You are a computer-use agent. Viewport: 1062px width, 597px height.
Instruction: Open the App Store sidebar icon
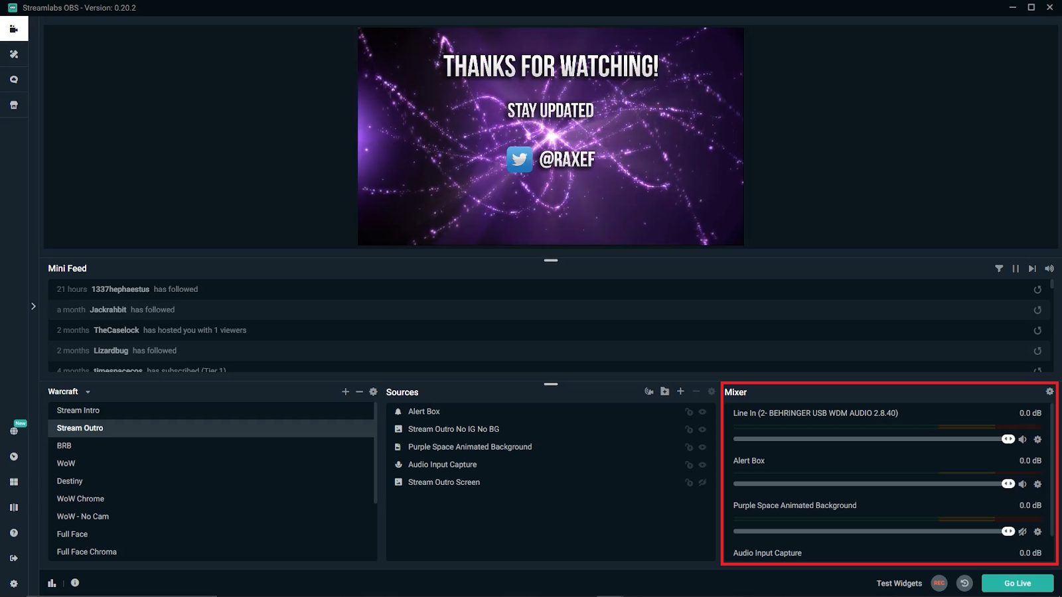(x=14, y=105)
